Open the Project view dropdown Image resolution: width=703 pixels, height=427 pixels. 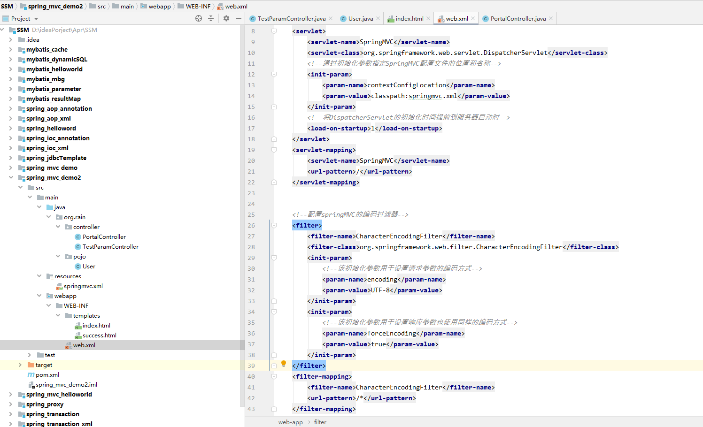coord(36,19)
